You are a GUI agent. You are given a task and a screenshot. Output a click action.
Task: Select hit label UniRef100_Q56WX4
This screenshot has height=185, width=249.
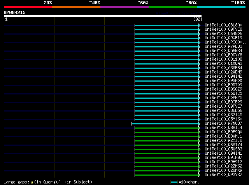[x=223, y=51]
